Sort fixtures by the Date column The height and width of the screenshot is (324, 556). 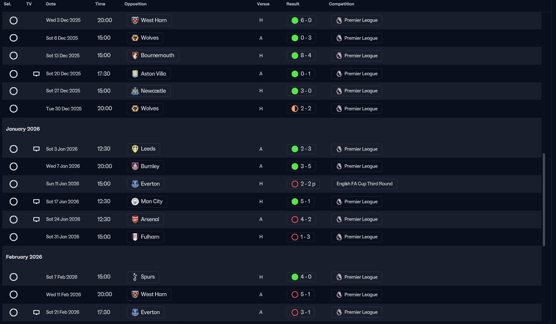51,4
